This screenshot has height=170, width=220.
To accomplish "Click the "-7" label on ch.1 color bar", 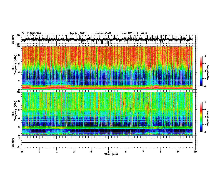I will [x=205, y=86].
